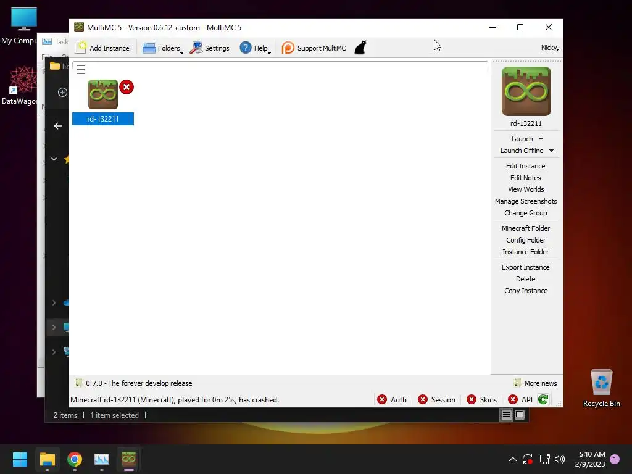632x474 pixels.
Task: Select the rd-132211 instance icon in list
Action: [103, 94]
